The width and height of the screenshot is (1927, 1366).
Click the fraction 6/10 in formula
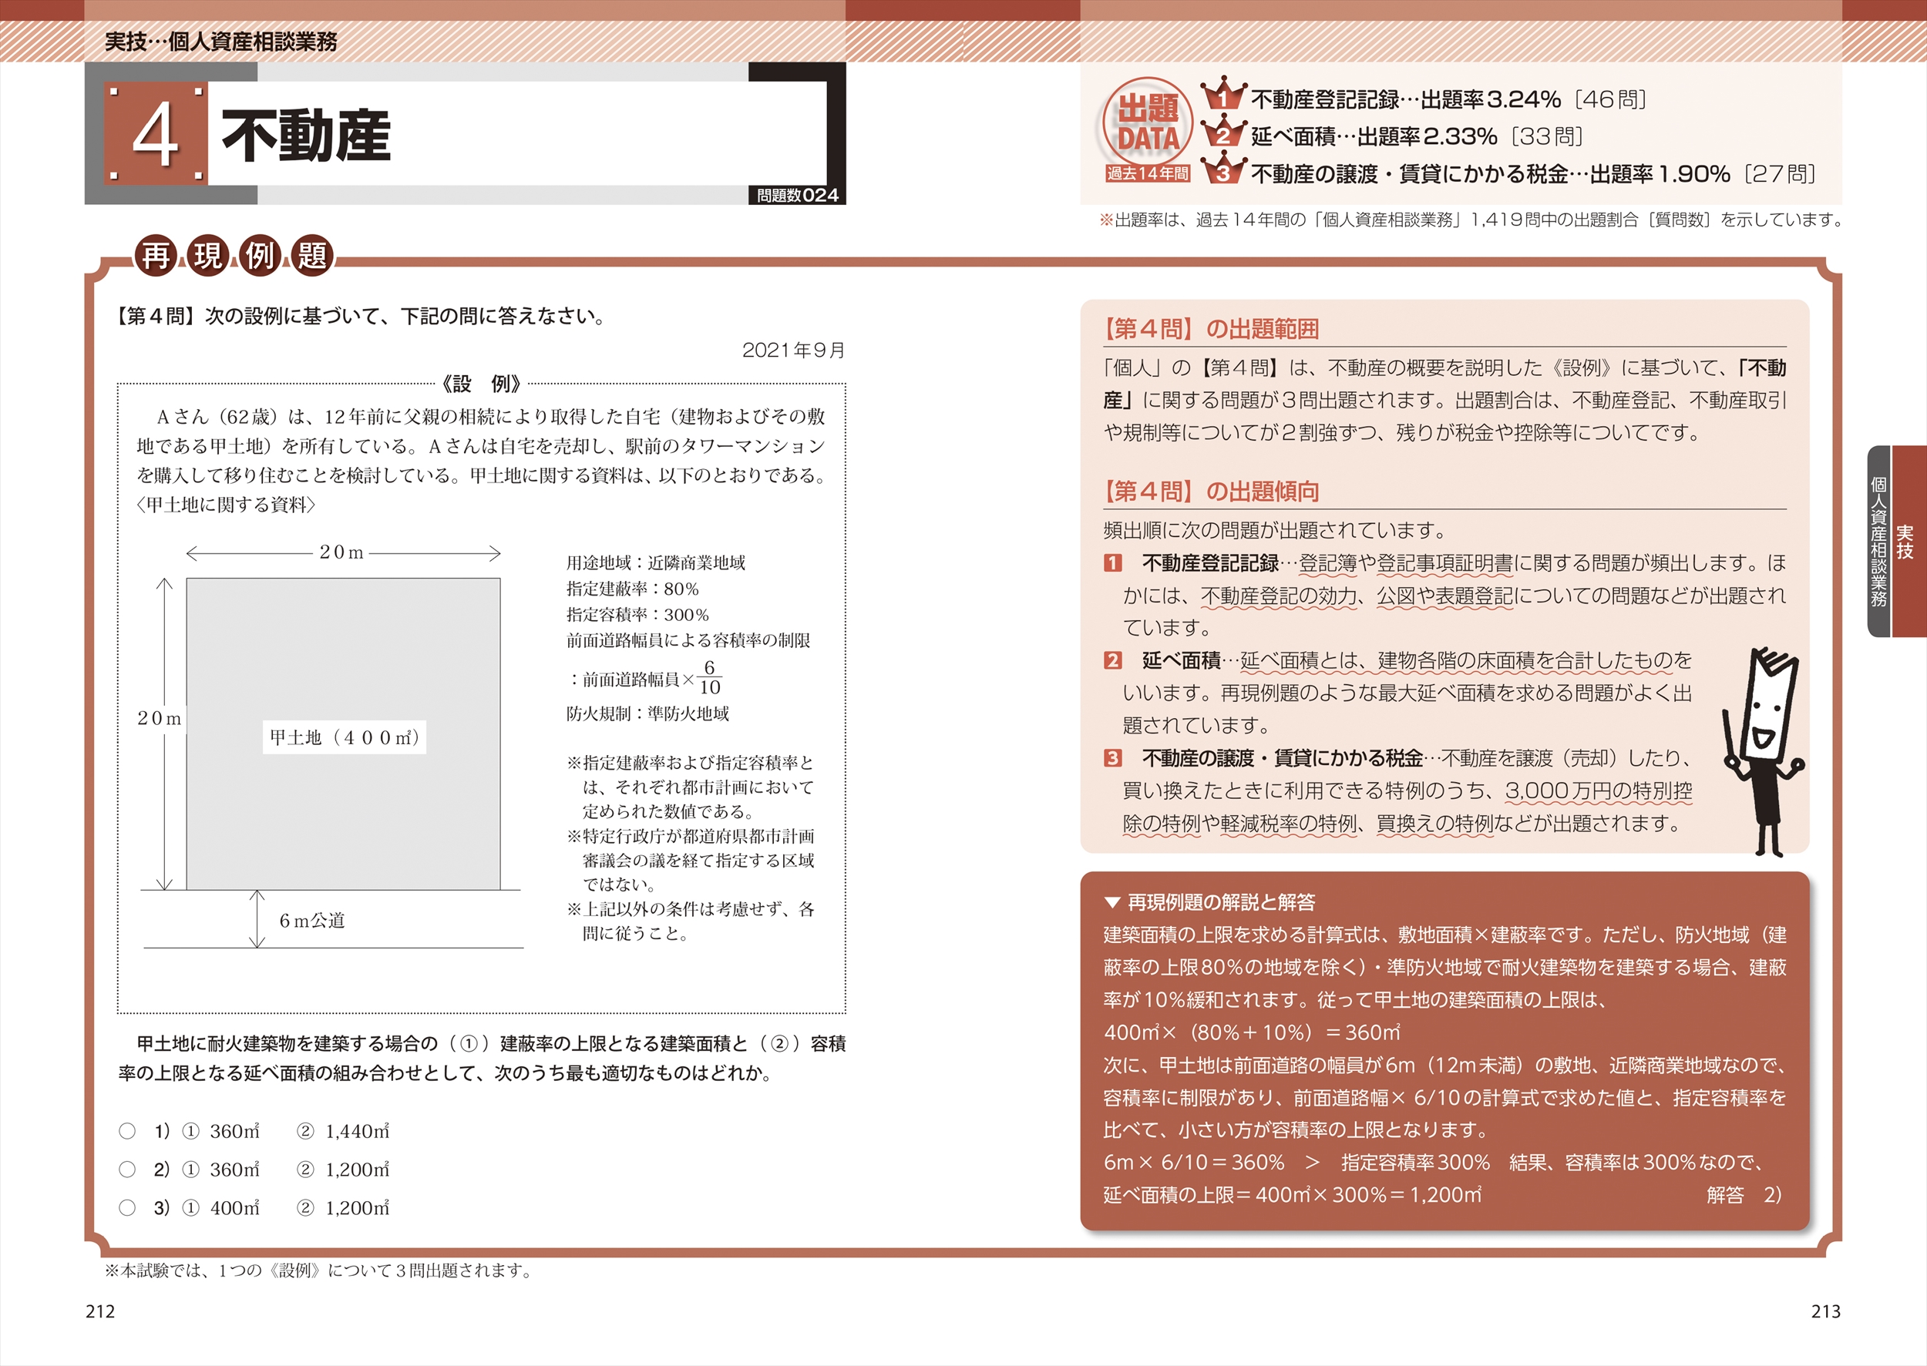[x=709, y=677]
